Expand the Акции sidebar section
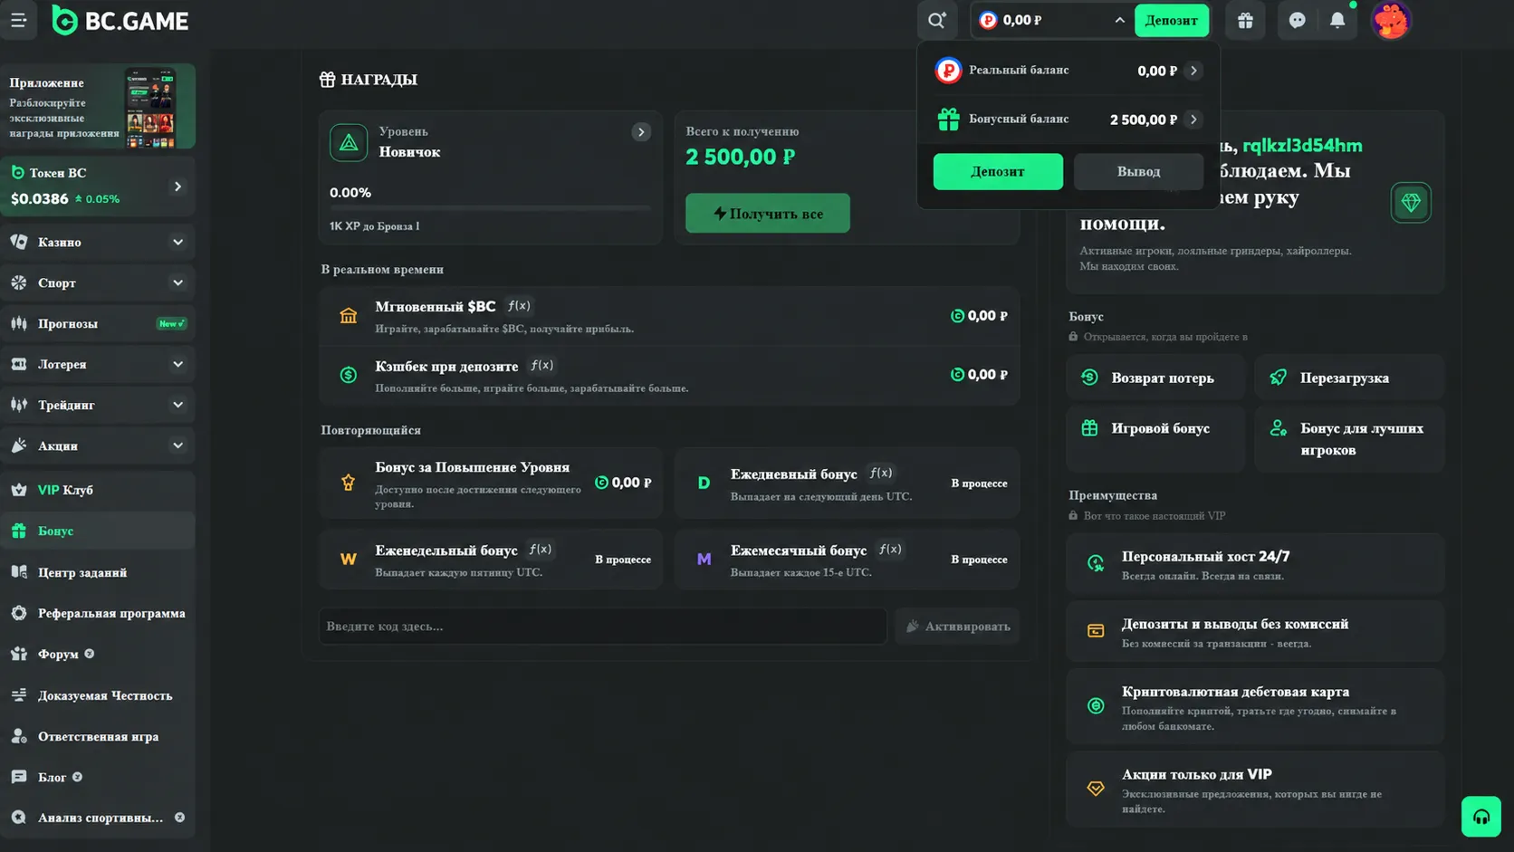 [x=178, y=445]
